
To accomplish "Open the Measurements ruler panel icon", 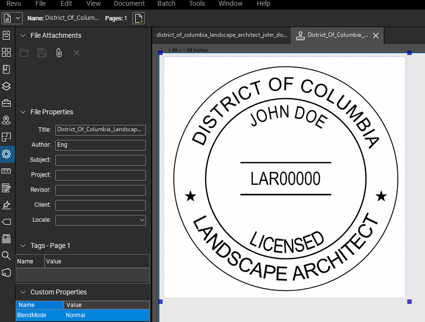I will tap(6, 171).
